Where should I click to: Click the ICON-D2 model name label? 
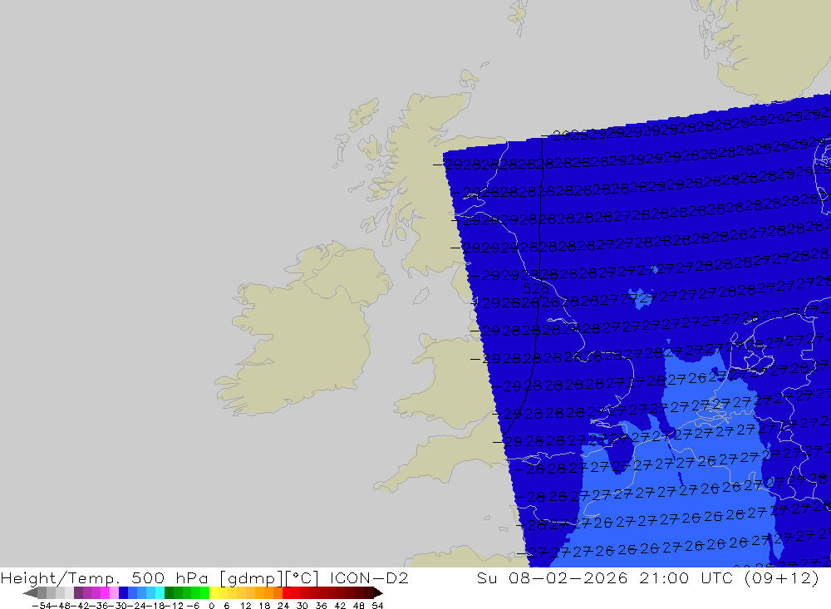369,577
